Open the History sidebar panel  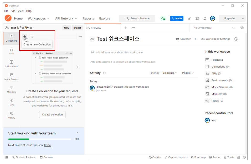pyautogui.click(x=11, y=115)
